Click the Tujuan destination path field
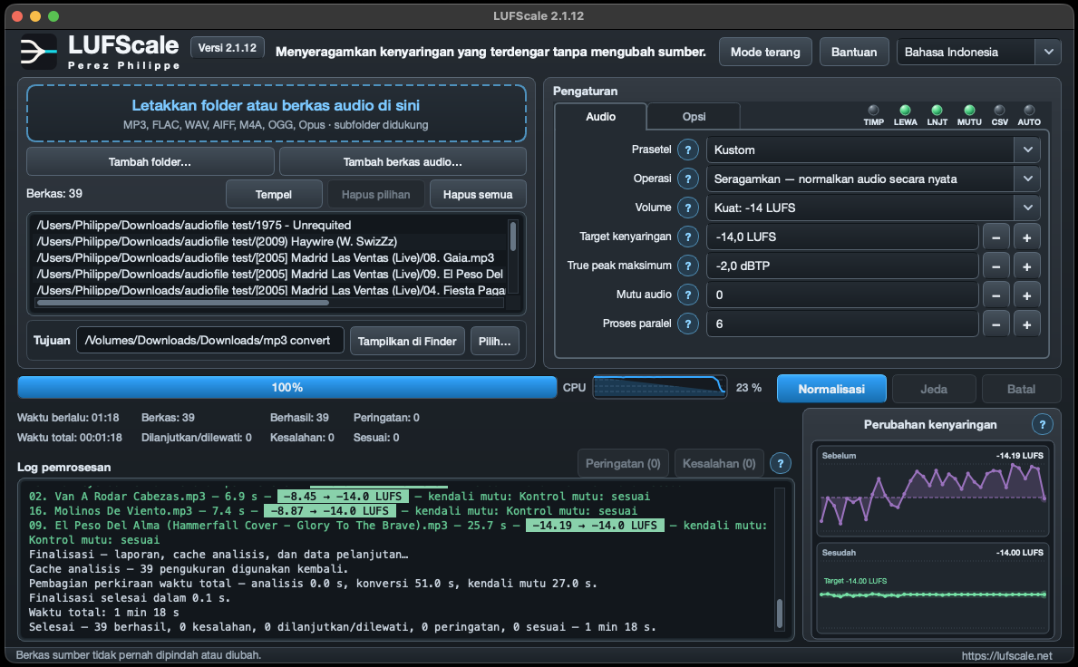The height and width of the screenshot is (667, 1078). tap(209, 340)
